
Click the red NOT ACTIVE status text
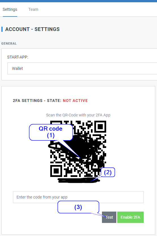click(75, 101)
